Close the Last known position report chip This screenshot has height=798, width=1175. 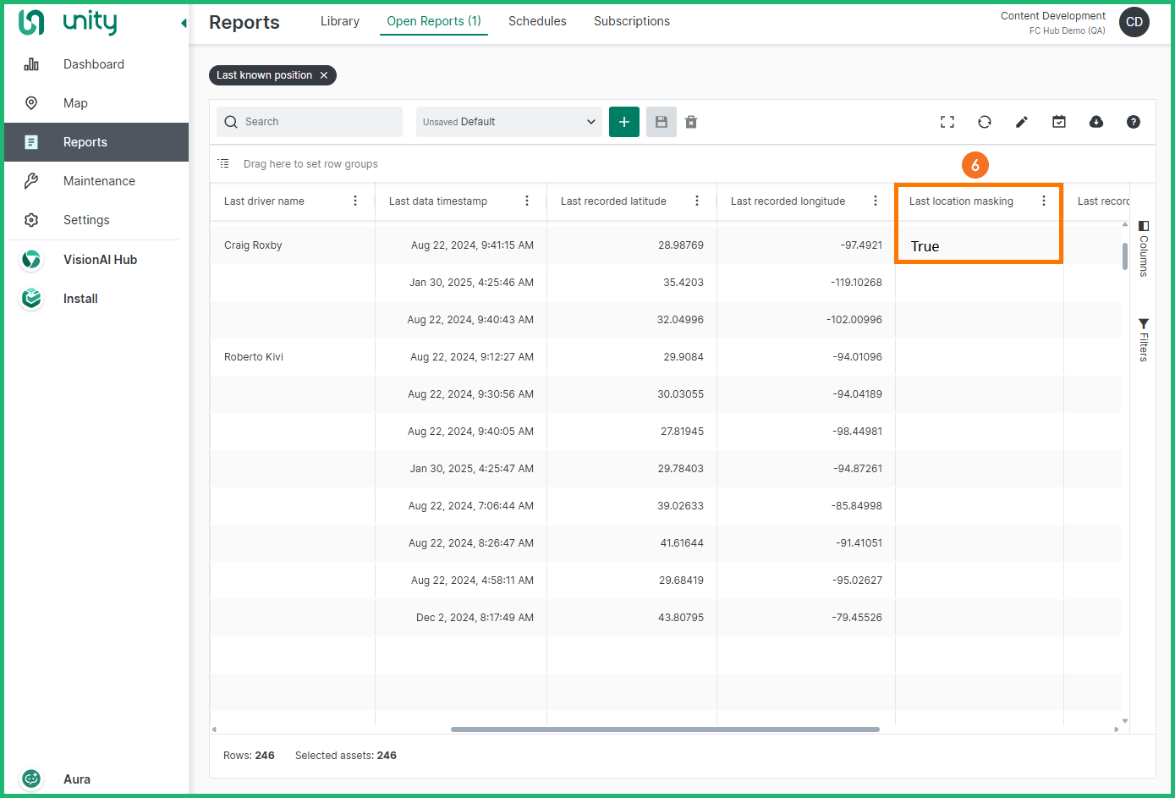[324, 75]
